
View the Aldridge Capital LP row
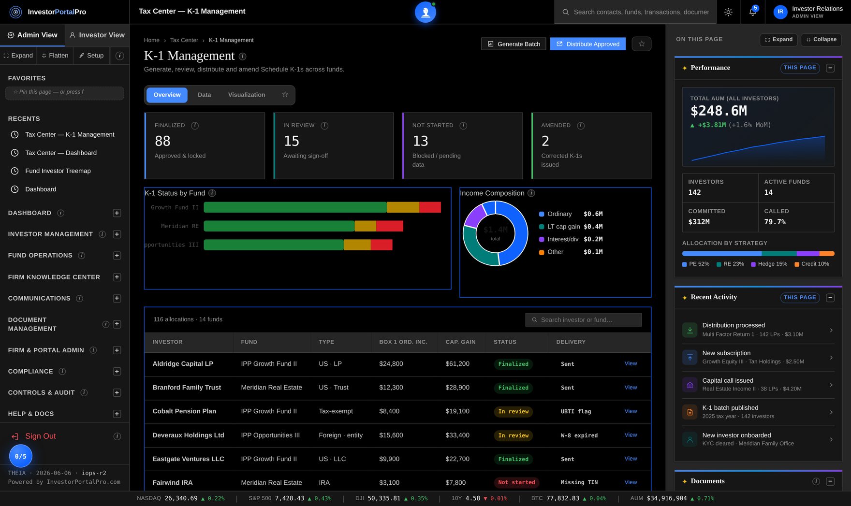coord(631,363)
